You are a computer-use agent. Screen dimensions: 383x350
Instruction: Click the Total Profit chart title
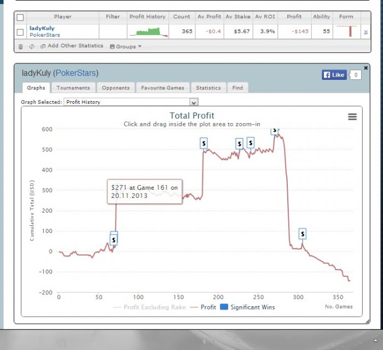click(191, 115)
